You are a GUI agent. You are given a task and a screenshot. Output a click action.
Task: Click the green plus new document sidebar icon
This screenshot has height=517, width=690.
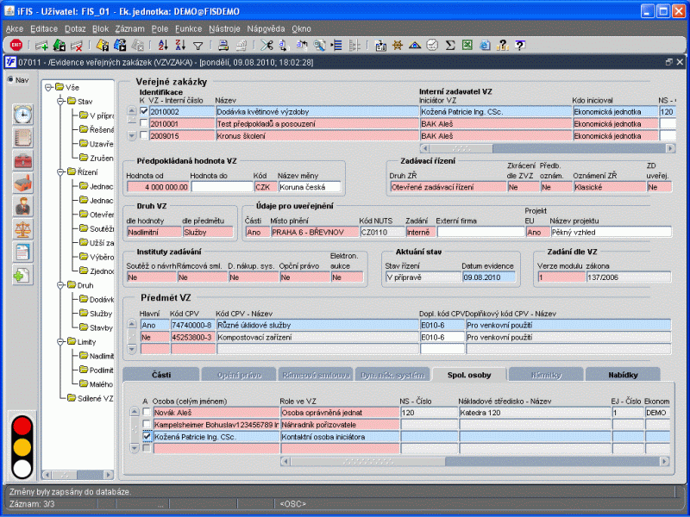[x=22, y=275]
